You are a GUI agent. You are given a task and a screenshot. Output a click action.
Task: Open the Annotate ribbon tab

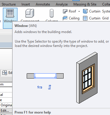[x=43, y=4]
